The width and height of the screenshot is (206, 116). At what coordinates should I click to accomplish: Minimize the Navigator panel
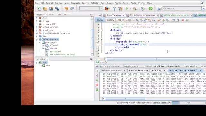[91, 59]
